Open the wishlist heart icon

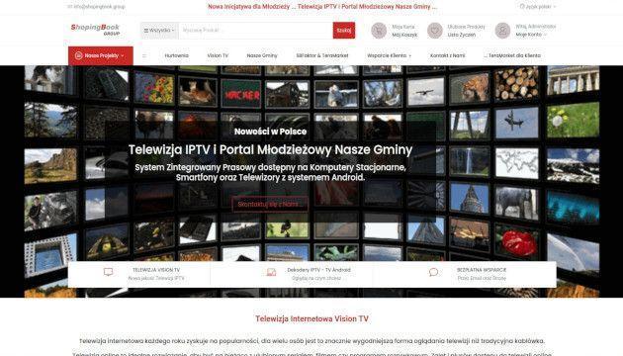coord(435,31)
